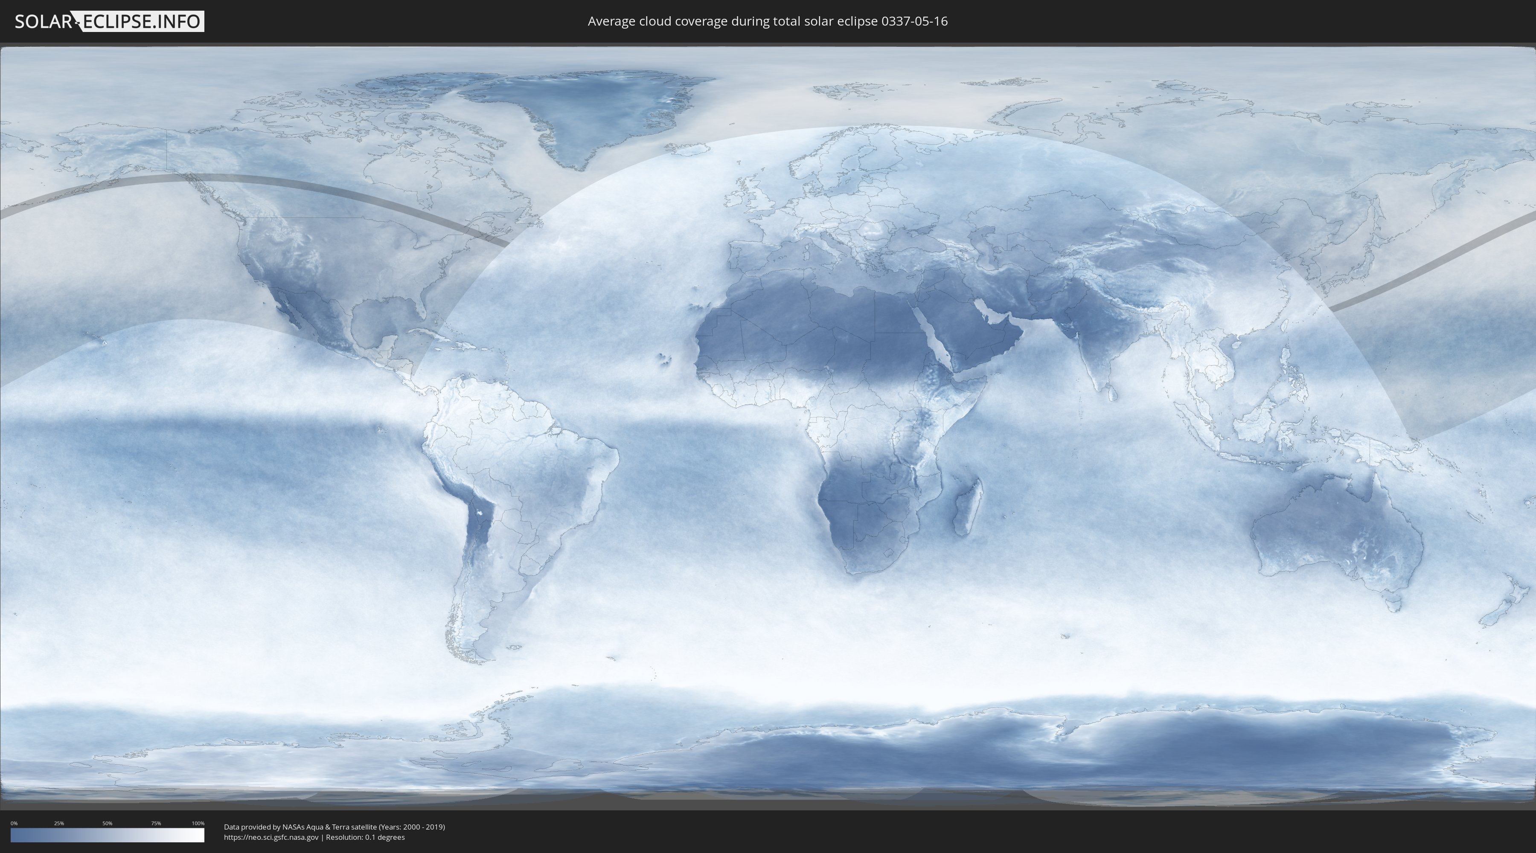Click the SOLAR-ECLIPSE.INFO logo
Image resolution: width=1536 pixels, height=853 pixels.
[x=109, y=21]
